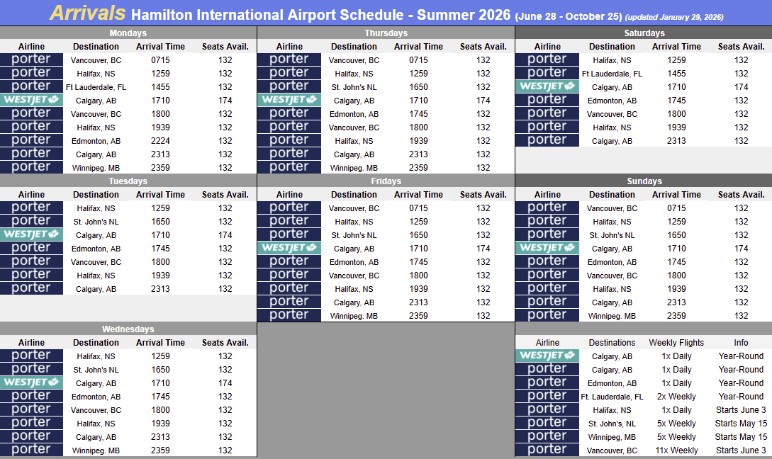
Task: Select the Porter logo for Tuesdays' St. John's flight
Action: (32, 221)
